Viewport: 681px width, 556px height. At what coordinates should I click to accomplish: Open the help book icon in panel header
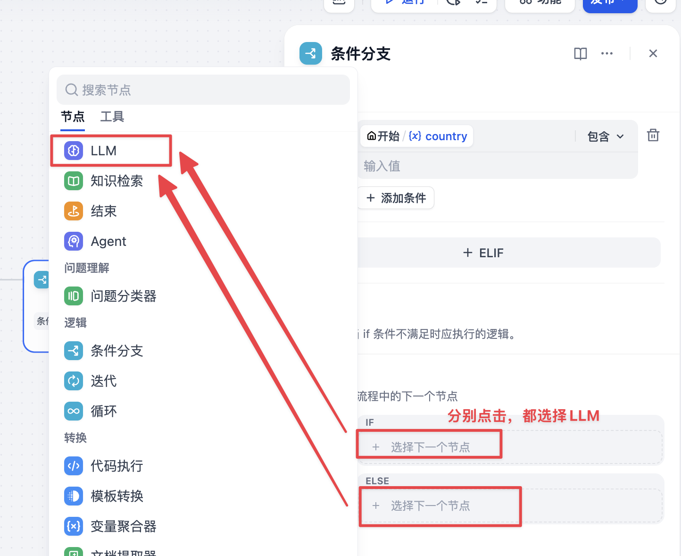click(581, 53)
